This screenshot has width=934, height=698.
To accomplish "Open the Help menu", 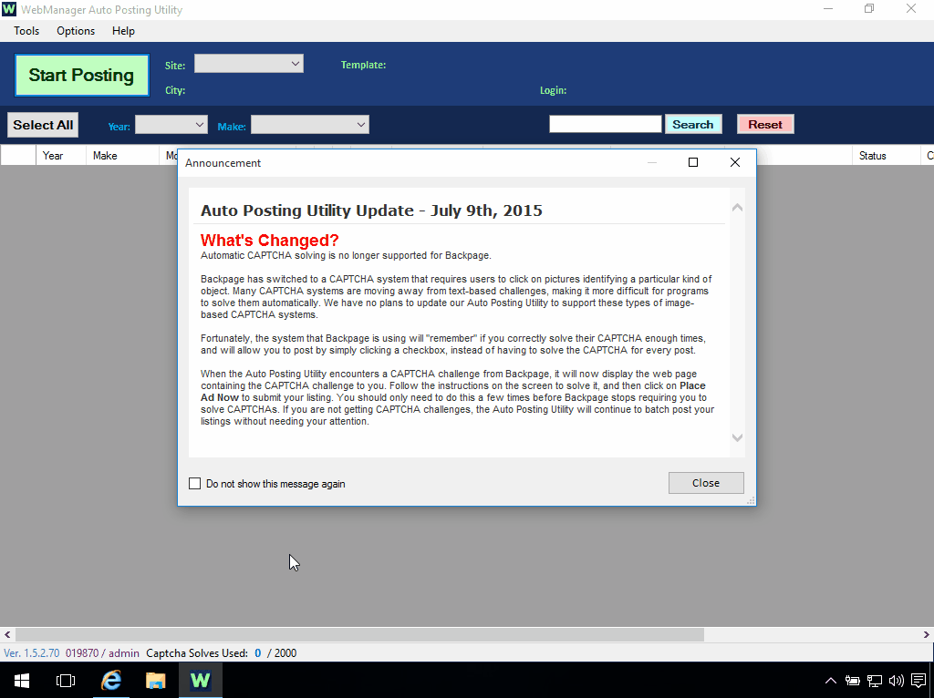I will (x=123, y=31).
